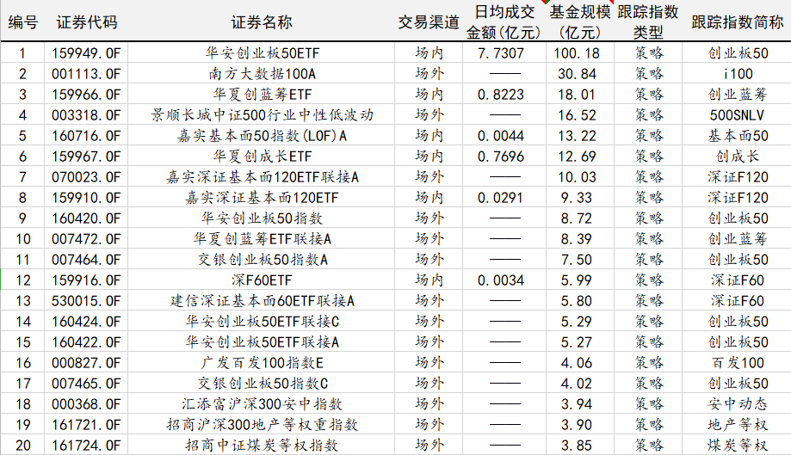
Task: Select the 深F60ETF name cell
Action: [x=262, y=280]
